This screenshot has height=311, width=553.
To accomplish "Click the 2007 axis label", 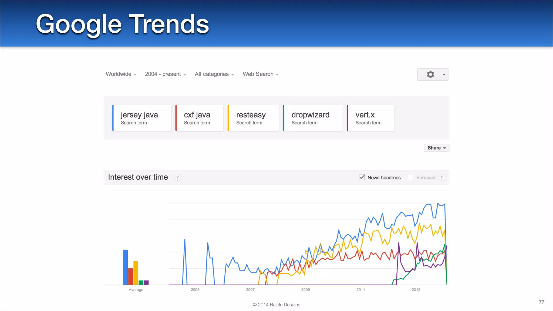I will [250, 290].
